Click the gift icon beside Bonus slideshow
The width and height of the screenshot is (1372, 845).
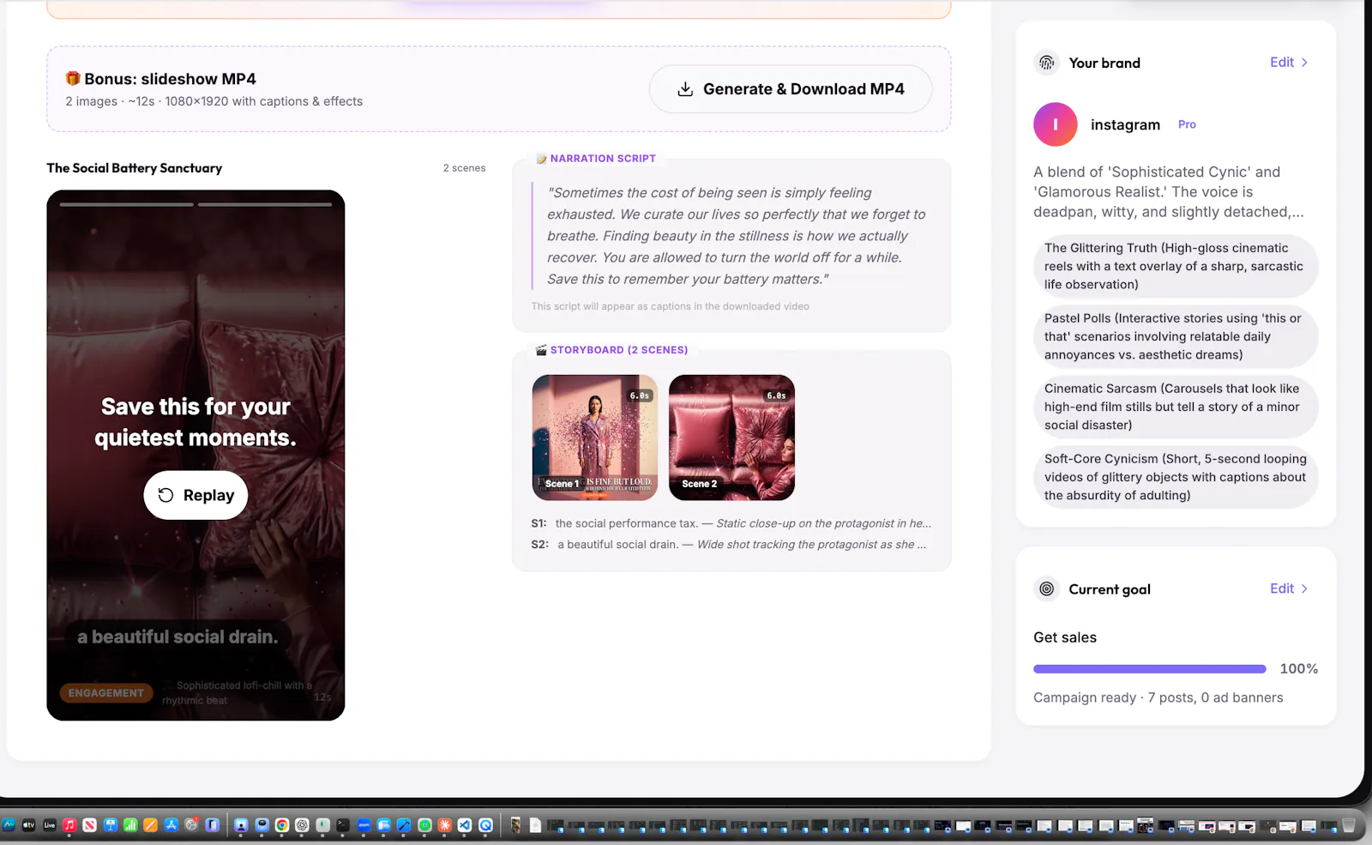pos(73,78)
